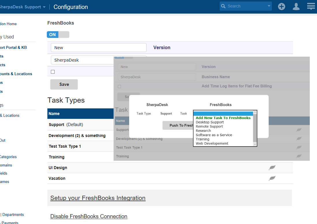The image size is (317, 224).
Task: Click the leaf icon beside dimmed Test Task Type 1
Action: pyautogui.click(x=299, y=147)
